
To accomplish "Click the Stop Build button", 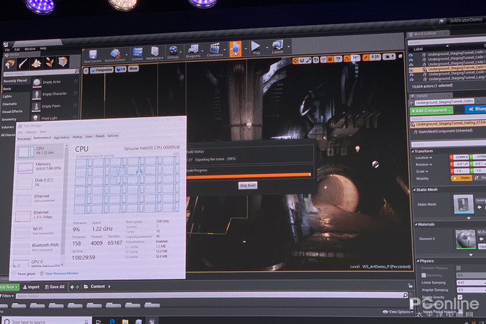I will [x=248, y=186].
